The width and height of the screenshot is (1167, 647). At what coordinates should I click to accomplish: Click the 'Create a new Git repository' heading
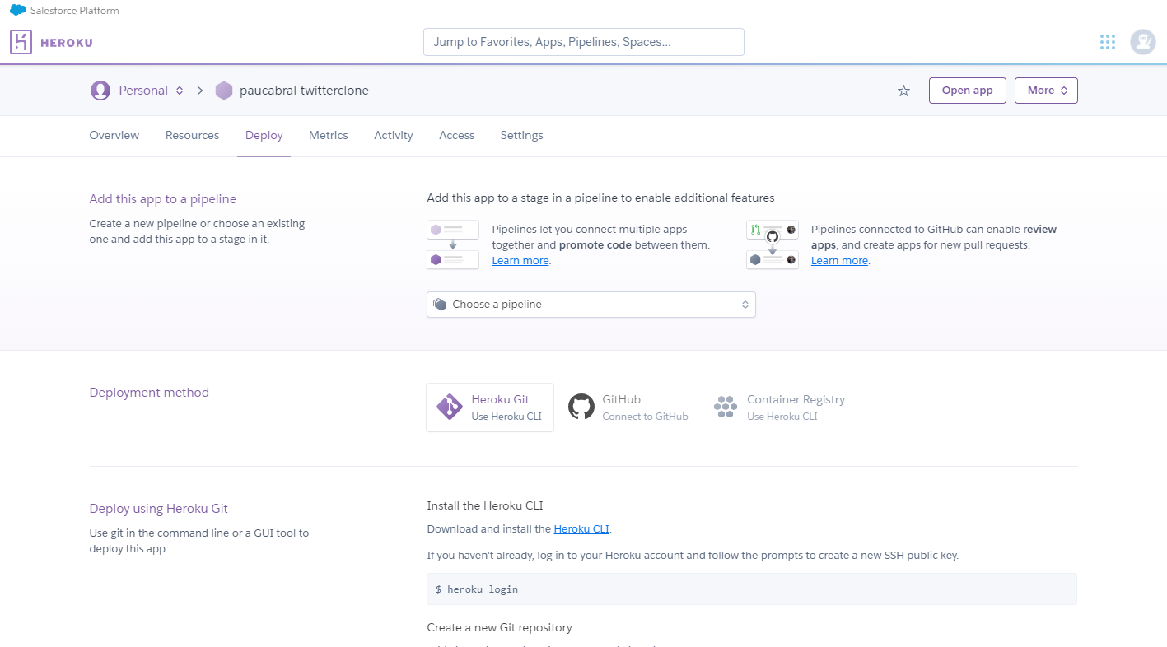[499, 627]
